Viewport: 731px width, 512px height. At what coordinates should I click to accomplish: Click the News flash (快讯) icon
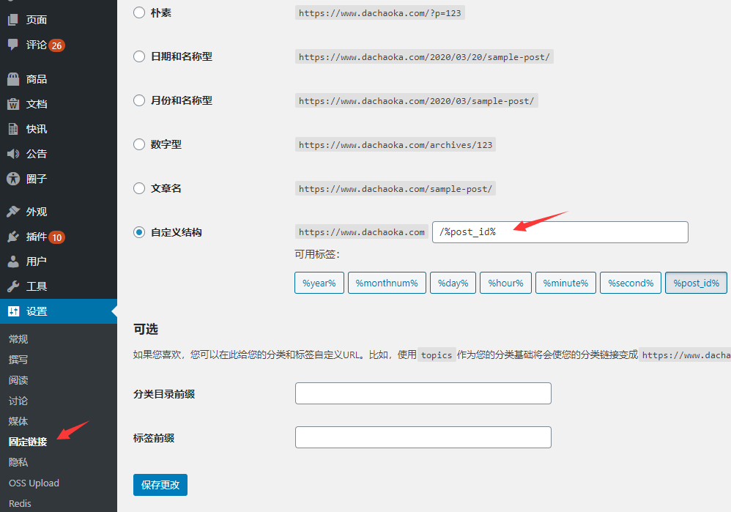coord(13,129)
